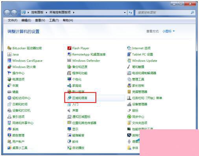This screenshot has width=199, height=156.
Task: Open 字体 fonts icon
Action: 129,148
